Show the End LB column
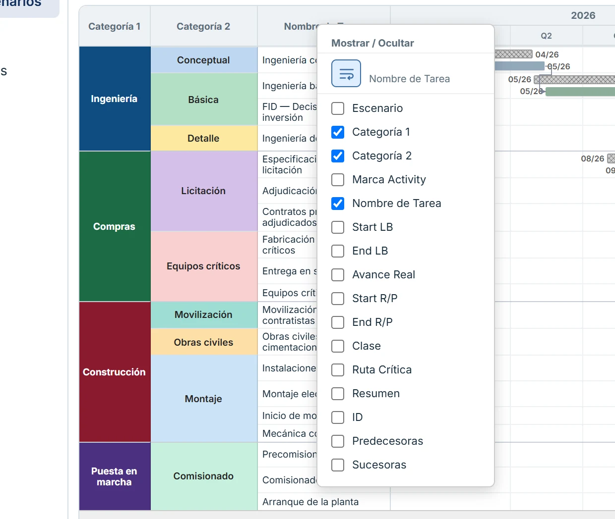 coord(338,251)
